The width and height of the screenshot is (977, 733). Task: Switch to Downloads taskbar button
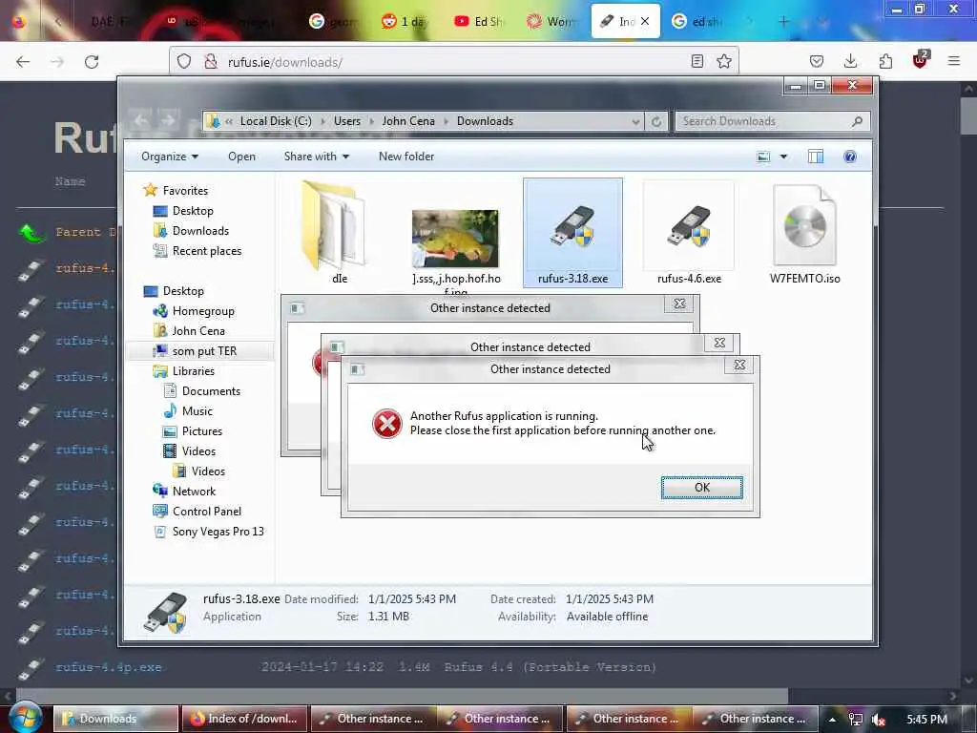click(115, 719)
